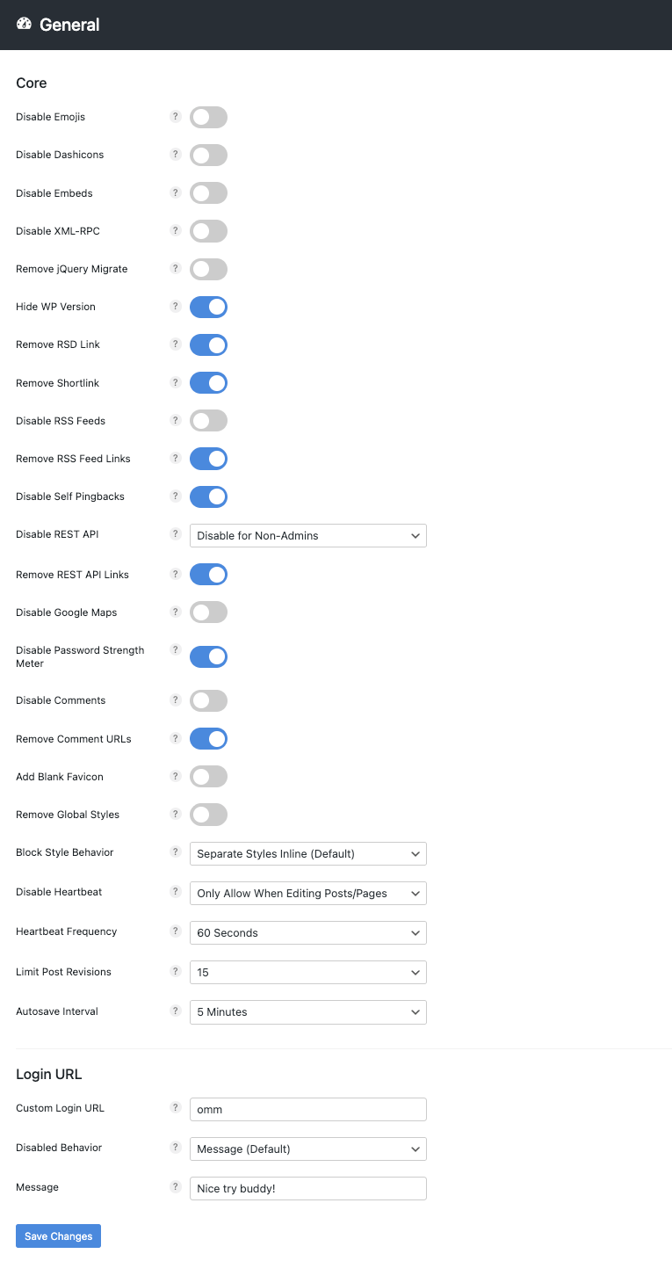View help for the Disable Heartbeat setting
Image resolution: width=672 pixels, height=1261 pixels.
click(175, 892)
